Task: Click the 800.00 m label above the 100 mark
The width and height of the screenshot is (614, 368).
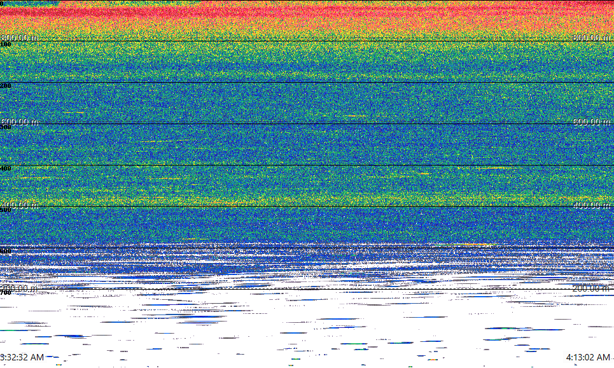Action: pyautogui.click(x=19, y=37)
